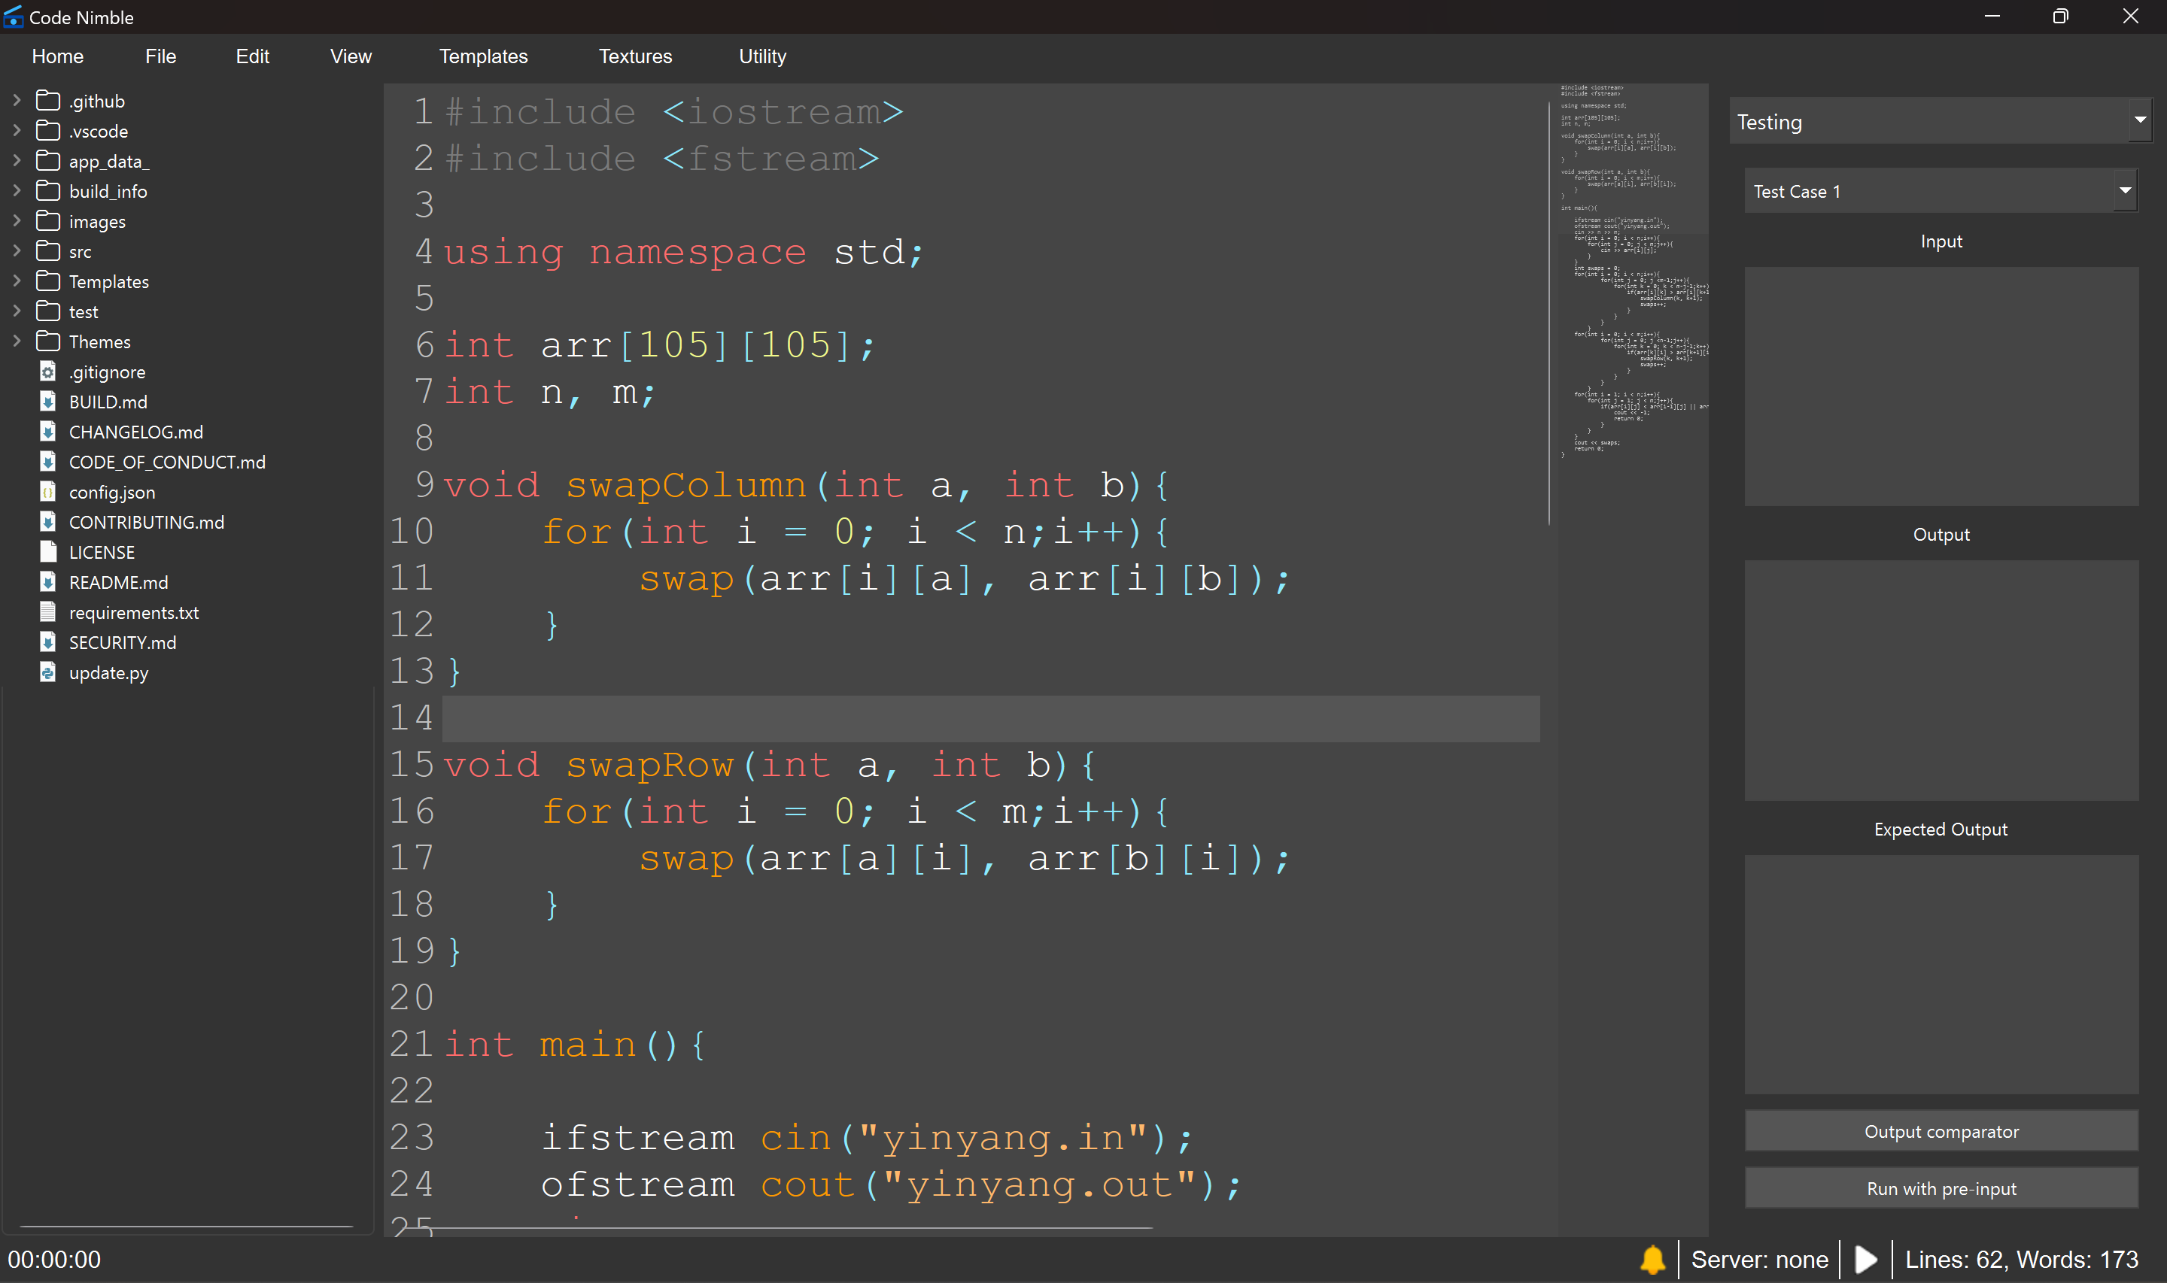This screenshot has height=1283, width=2167.
Task: Open the Utility menu
Action: (761, 56)
